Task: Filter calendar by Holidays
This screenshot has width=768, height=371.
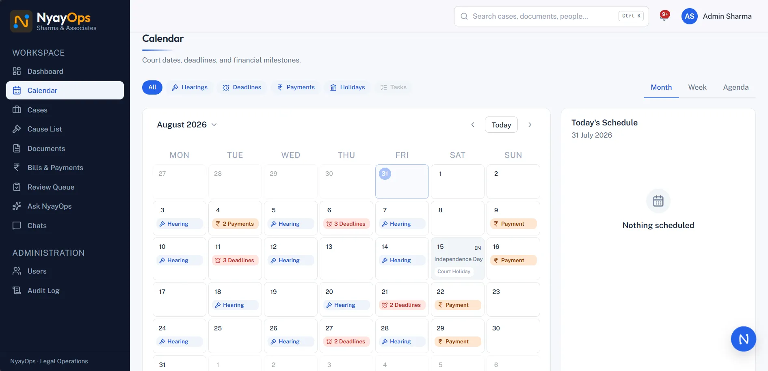Action: 348,87
